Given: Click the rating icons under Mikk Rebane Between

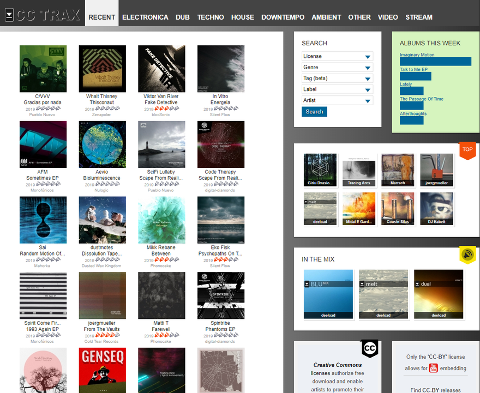Looking at the screenshot, I should coord(166,259).
